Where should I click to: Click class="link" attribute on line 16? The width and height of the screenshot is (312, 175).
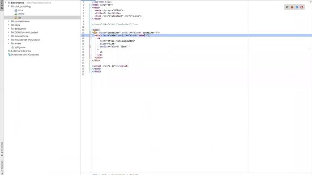[108, 44]
